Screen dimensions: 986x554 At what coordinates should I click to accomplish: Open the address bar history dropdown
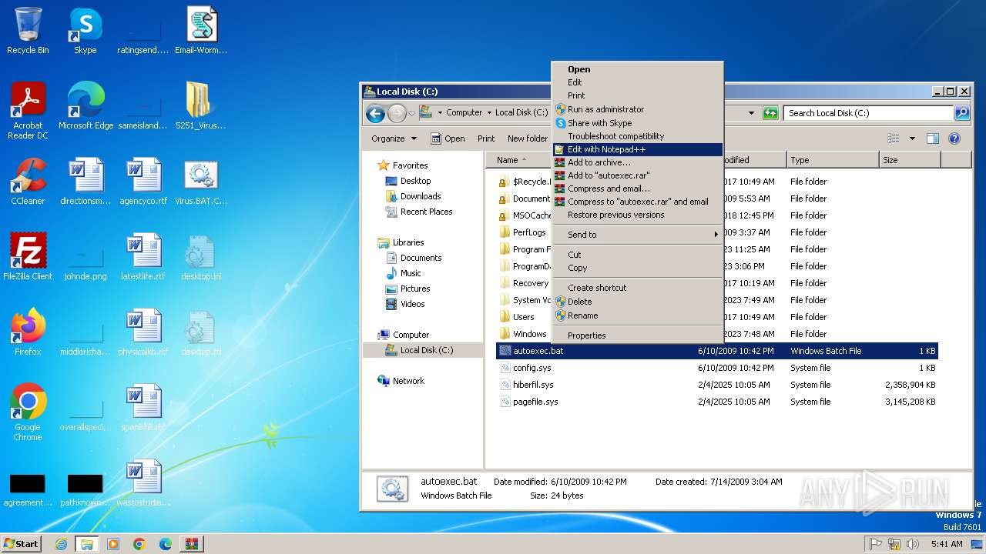[751, 113]
